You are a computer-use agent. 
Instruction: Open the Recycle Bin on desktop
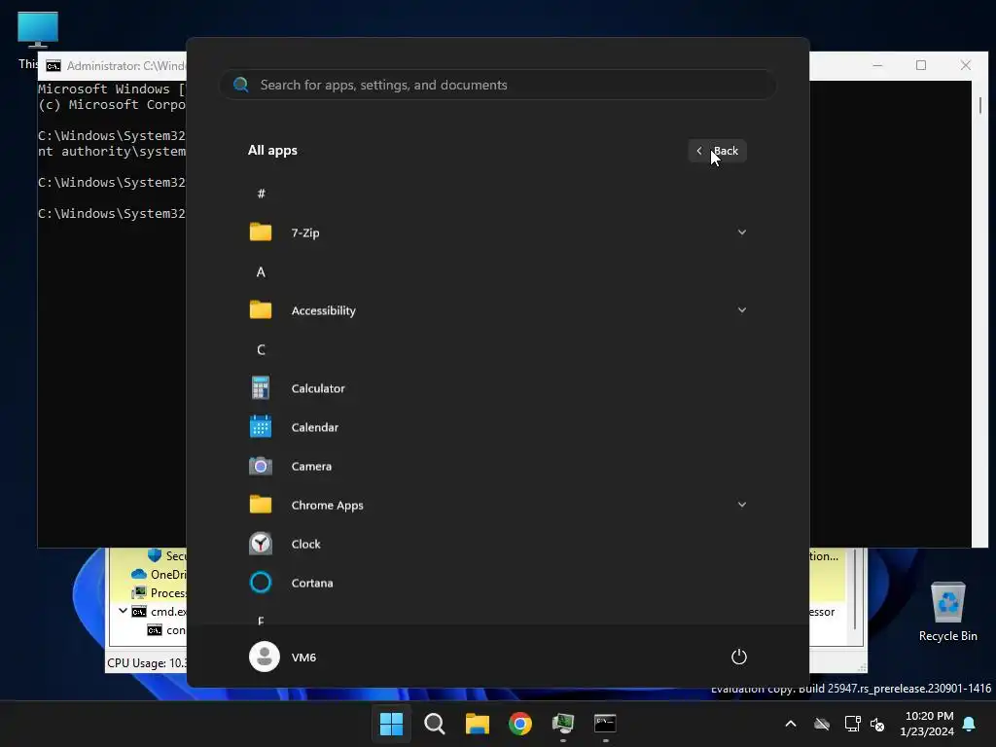tap(947, 613)
